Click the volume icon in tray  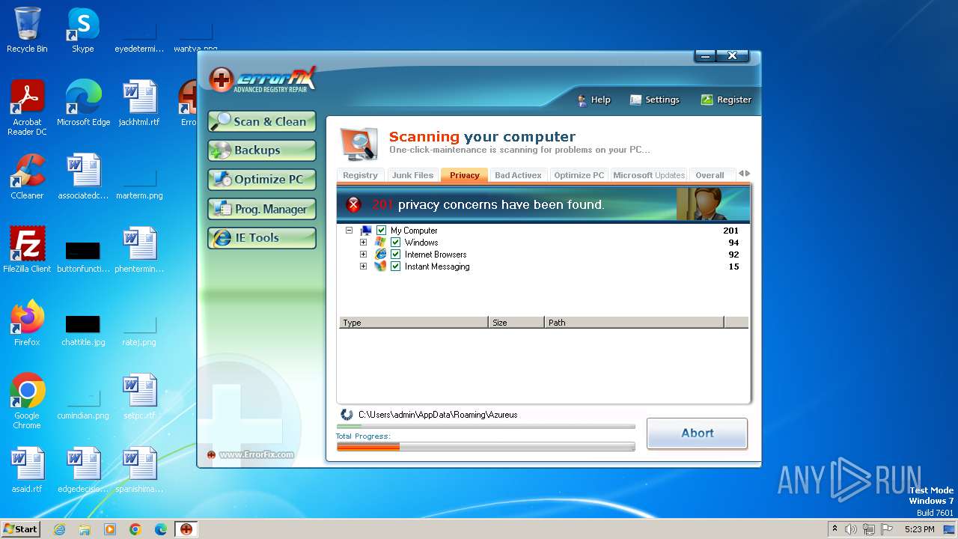[851, 529]
